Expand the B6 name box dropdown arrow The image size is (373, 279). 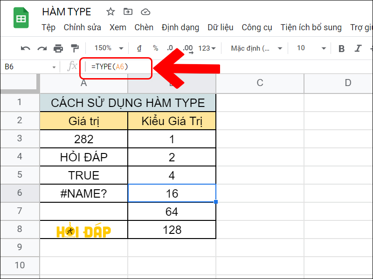[x=54, y=67]
